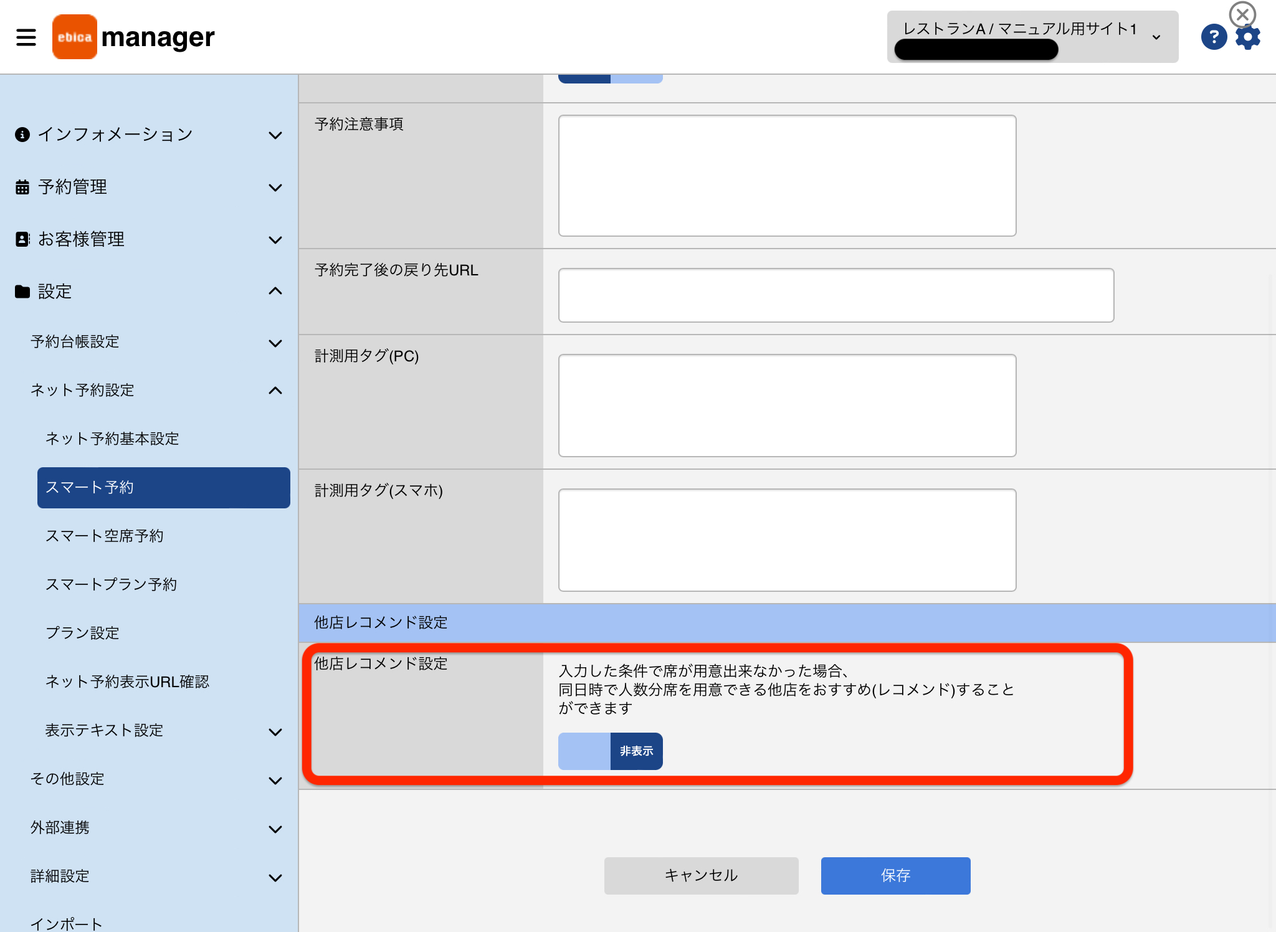Viewport: 1276px width, 932px height.
Task: Expand the その他設定 chevron
Action: click(x=275, y=781)
